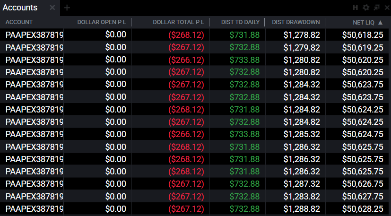Open panel settings with the gear icon

click(366, 8)
